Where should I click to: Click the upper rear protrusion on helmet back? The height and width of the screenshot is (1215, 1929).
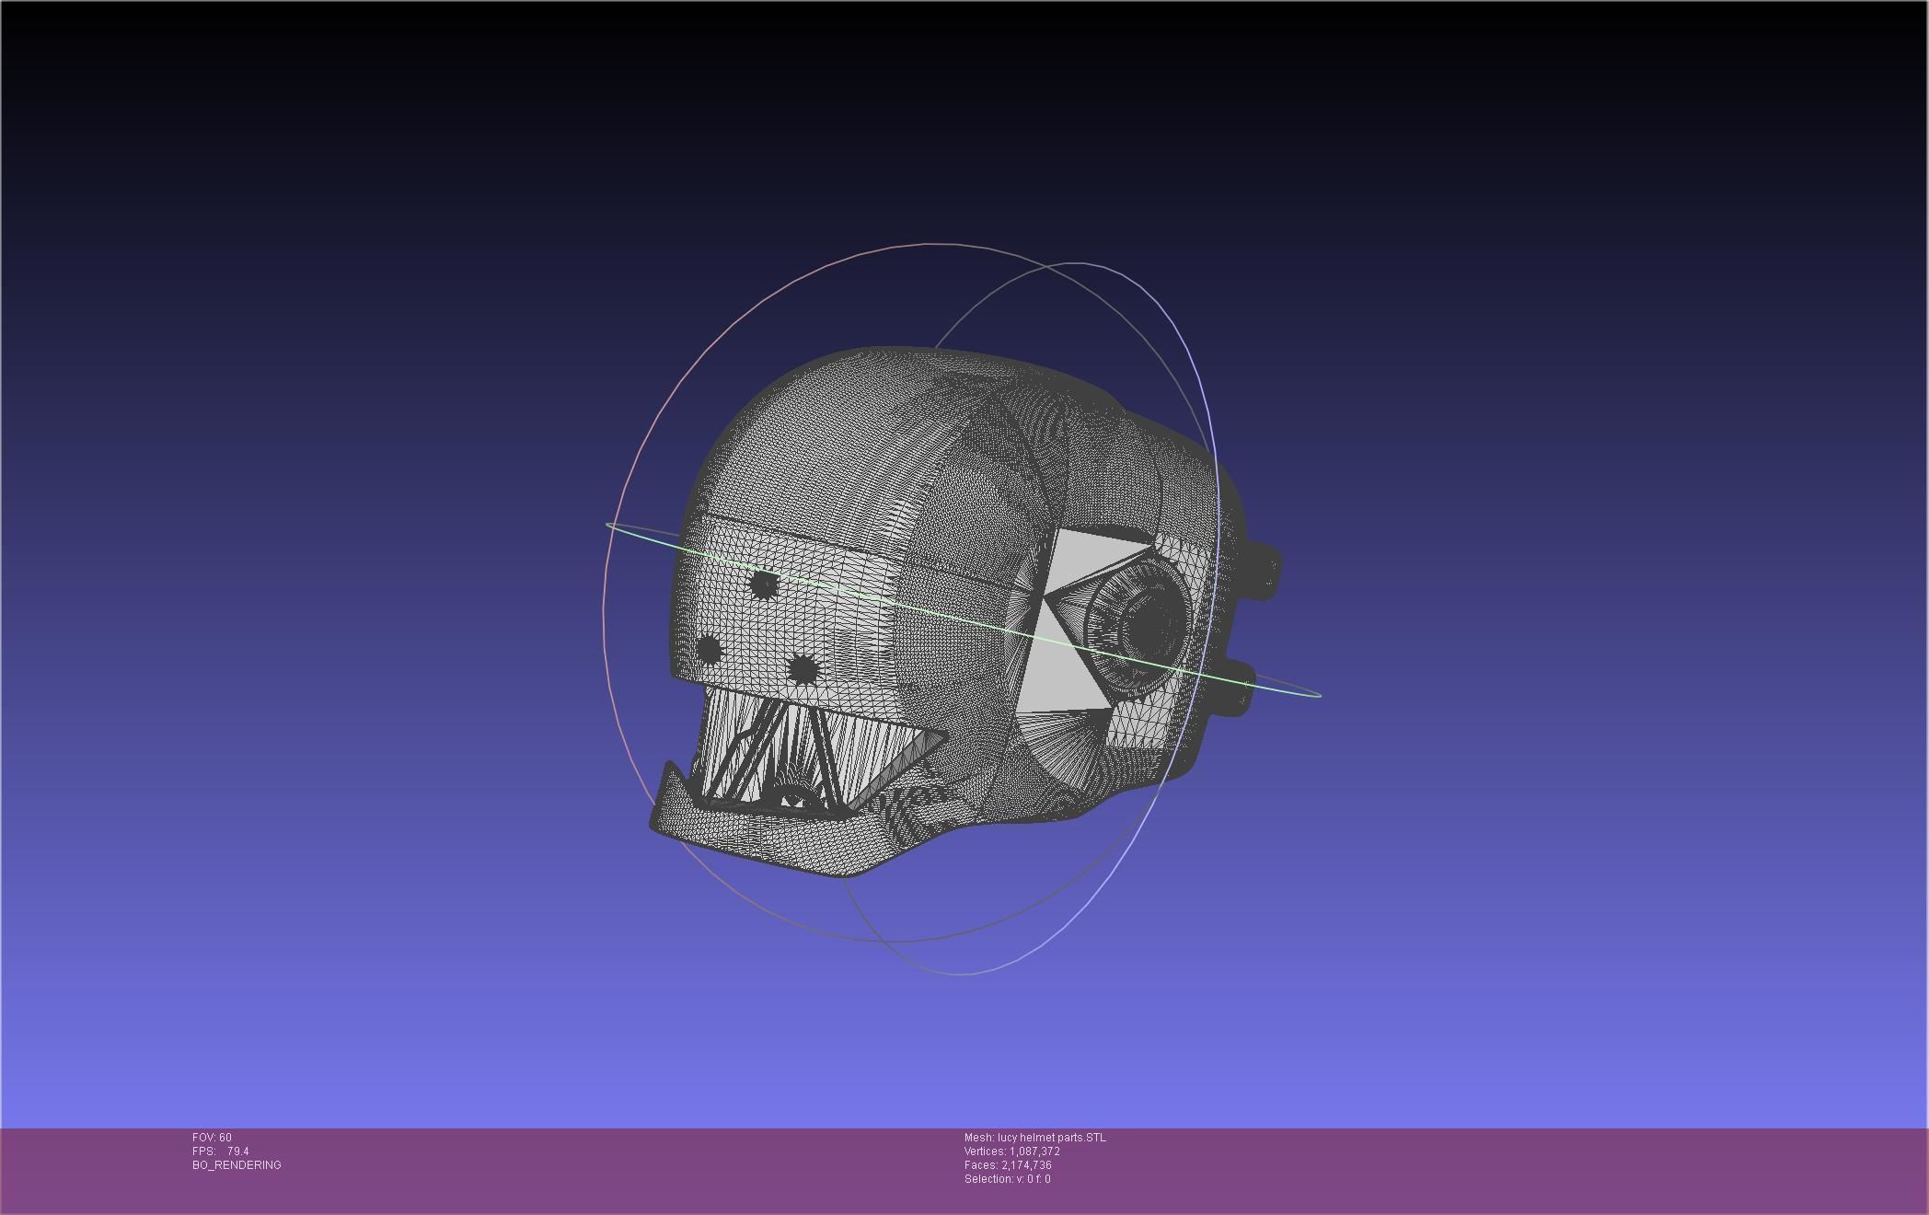[x=1265, y=569]
